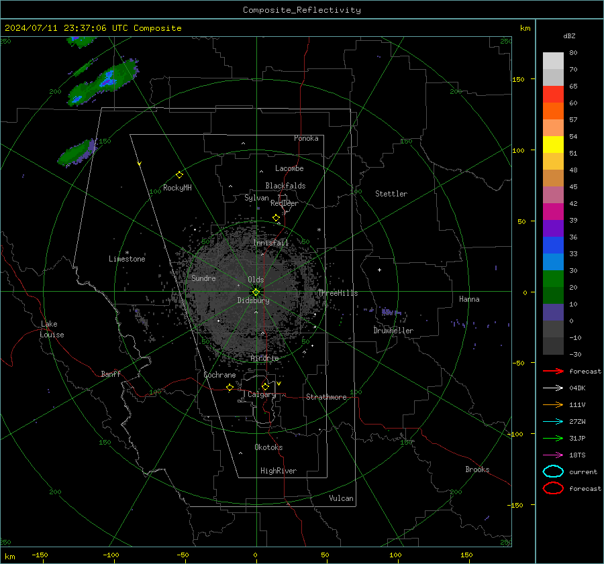Viewport: 604px width, 564px height.
Task: Click the 80 dBZ light grey swatch
Action: pos(553,61)
